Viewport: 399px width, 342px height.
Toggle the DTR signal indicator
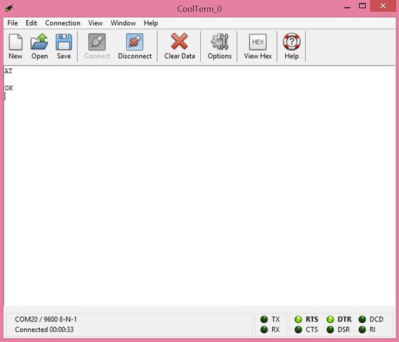tap(330, 319)
